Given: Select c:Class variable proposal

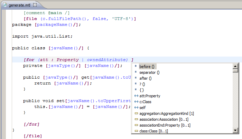Looking at the screenshot, I should coord(145,102).
